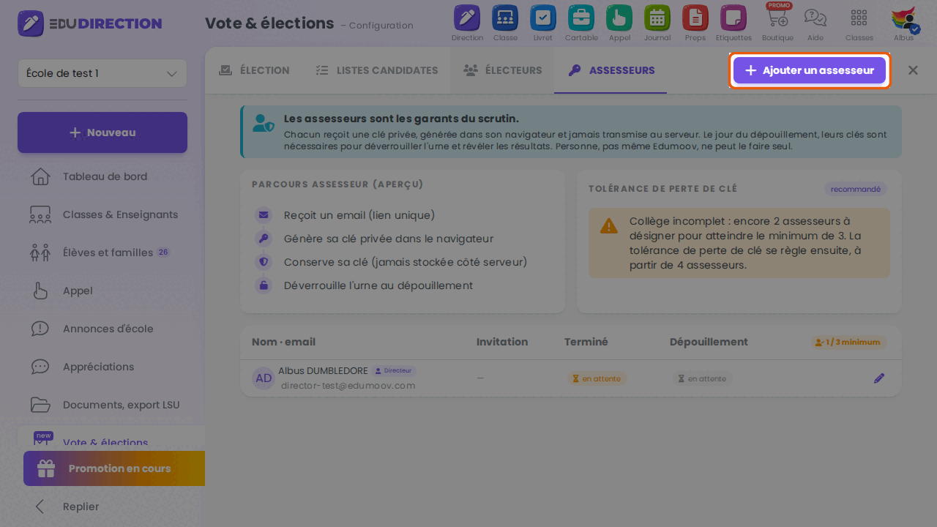Open the École de test 1 dropdown

[102, 73]
